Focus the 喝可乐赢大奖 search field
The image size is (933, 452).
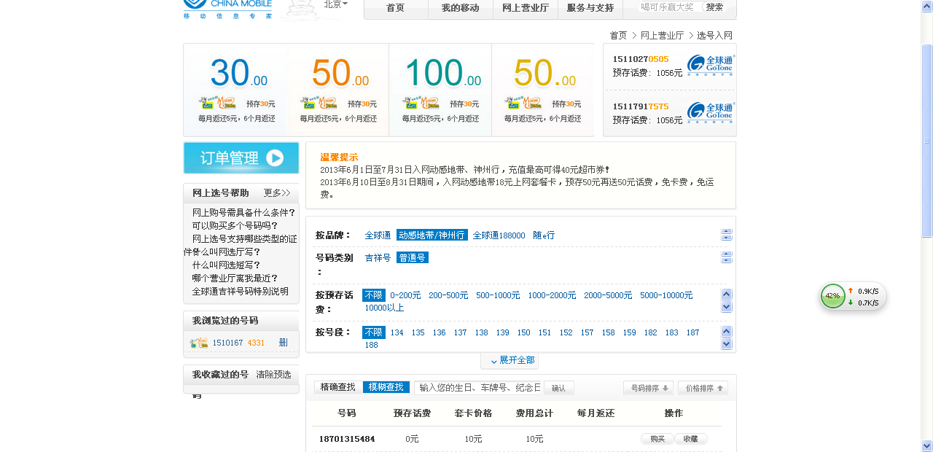coord(669,7)
